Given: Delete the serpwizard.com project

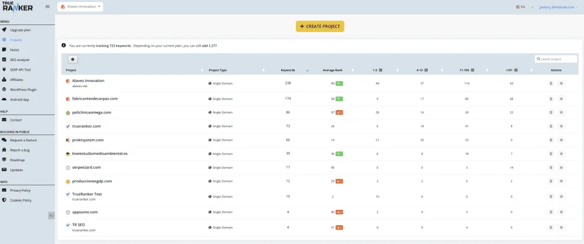Looking at the screenshot, I should [551, 168].
